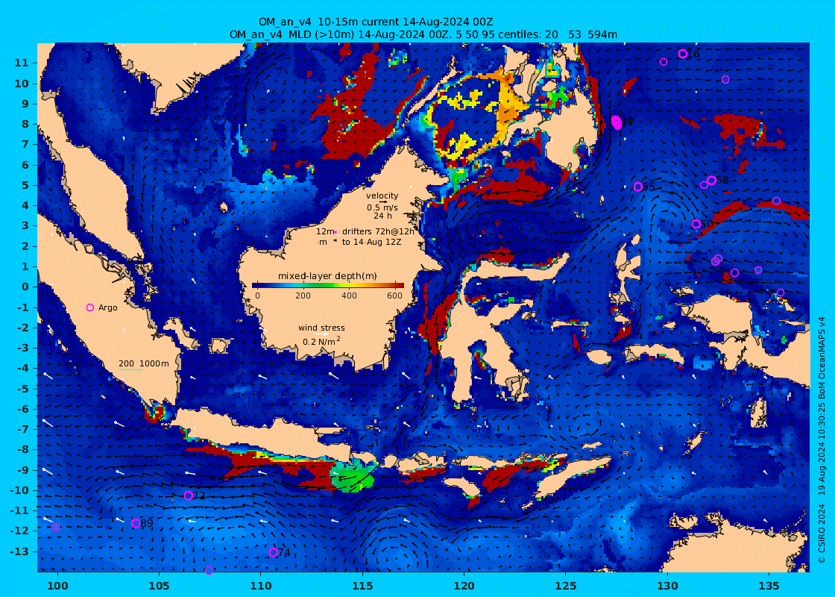Click the '600' tick under the color bar
The width and height of the screenshot is (835, 597).
click(394, 296)
